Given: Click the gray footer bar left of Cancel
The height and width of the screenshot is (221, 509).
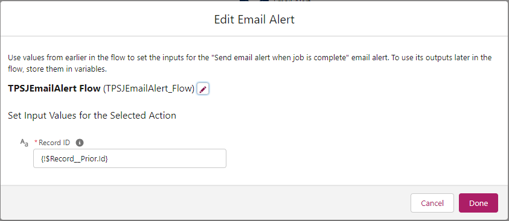Looking at the screenshot, I should (205, 203).
